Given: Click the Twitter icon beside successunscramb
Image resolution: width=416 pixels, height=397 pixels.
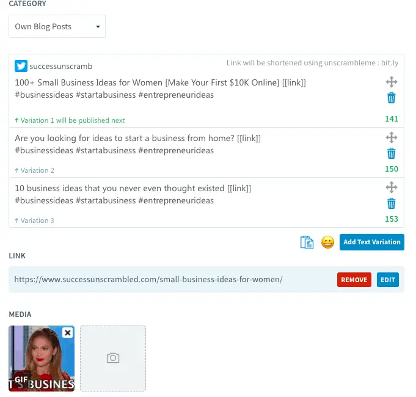Looking at the screenshot, I should 21,66.
